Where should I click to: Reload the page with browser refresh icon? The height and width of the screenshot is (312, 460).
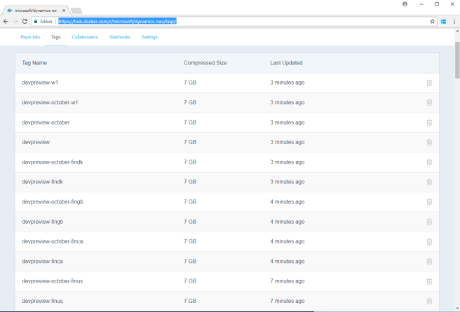pos(25,22)
